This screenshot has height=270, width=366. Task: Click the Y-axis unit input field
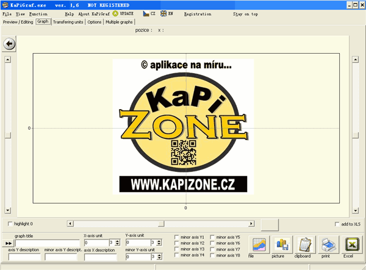point(138,243)
